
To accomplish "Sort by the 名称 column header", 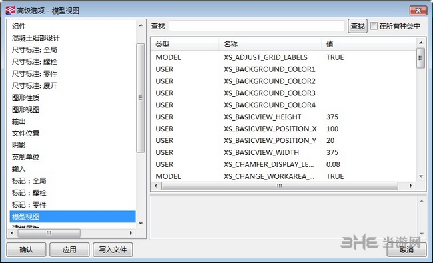I will [x=270, y=44].
